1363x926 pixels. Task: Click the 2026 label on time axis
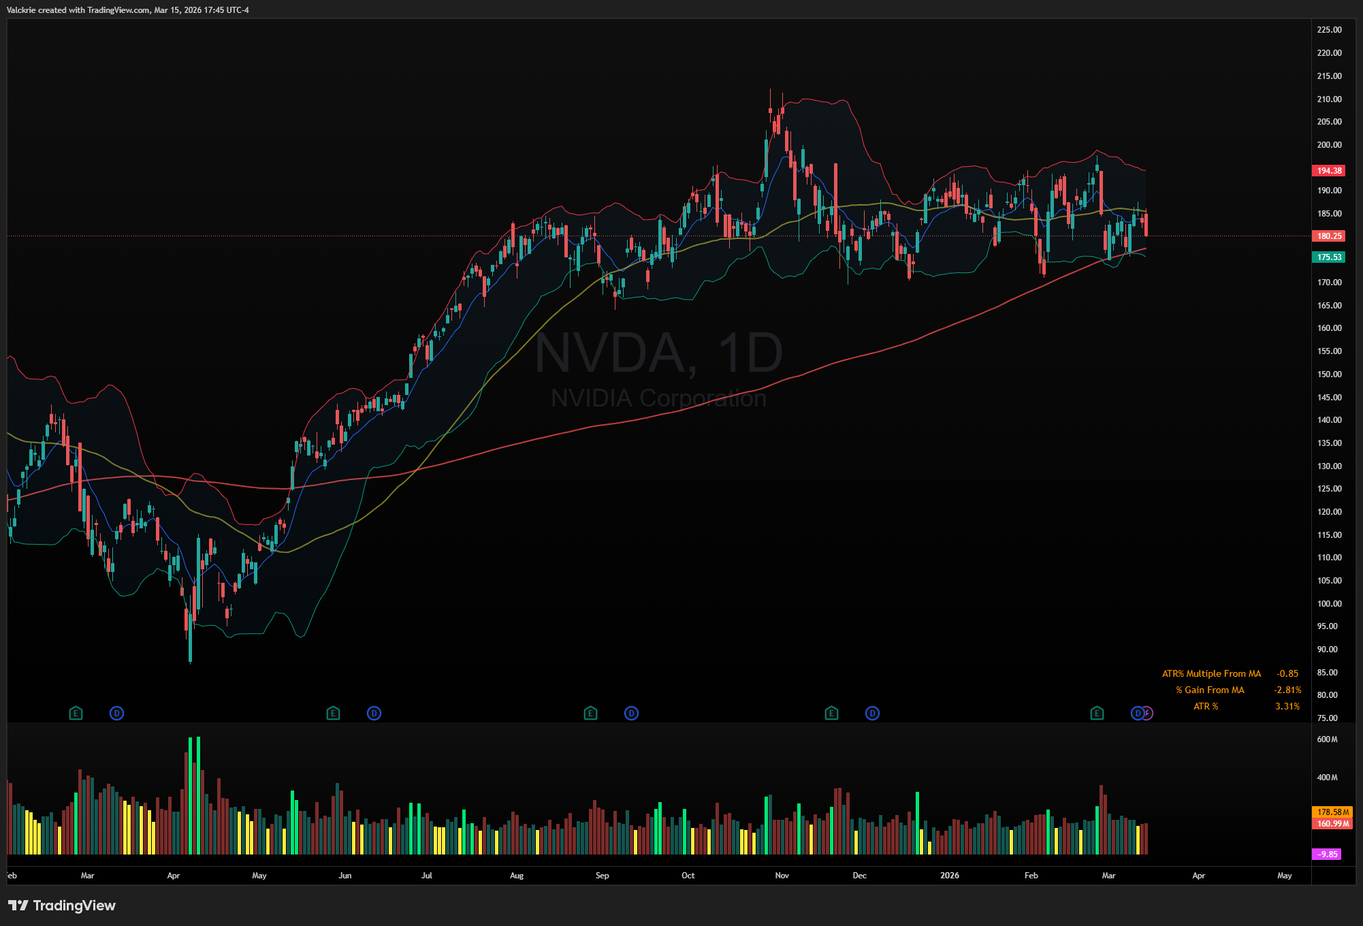(x=949, y=875)
